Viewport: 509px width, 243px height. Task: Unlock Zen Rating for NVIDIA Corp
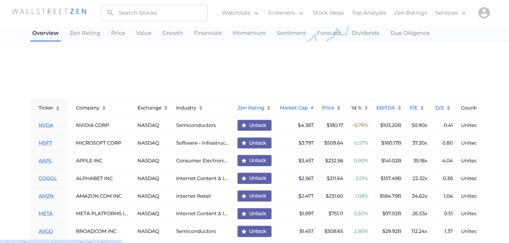coord(254,125)
